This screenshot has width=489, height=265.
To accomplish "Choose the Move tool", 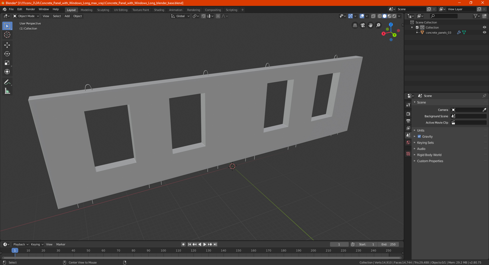I will coord(7,45).
